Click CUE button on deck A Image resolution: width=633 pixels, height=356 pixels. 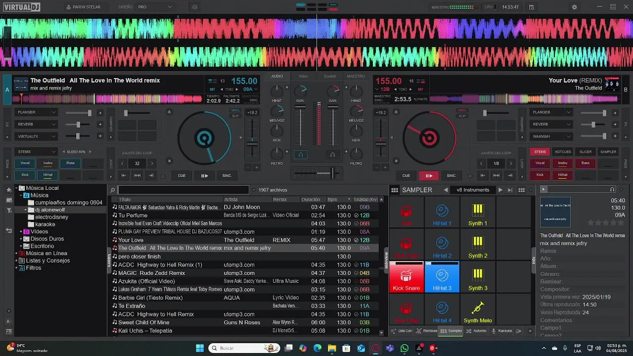click(181, 176)
